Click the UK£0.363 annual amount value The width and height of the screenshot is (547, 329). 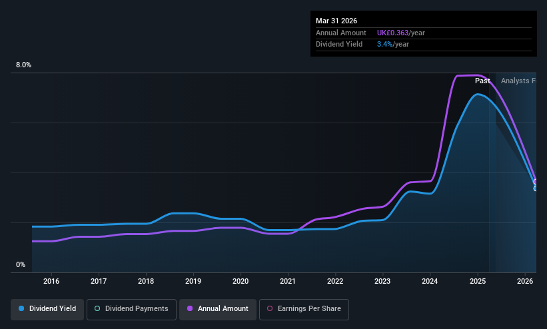click(392, 33)
